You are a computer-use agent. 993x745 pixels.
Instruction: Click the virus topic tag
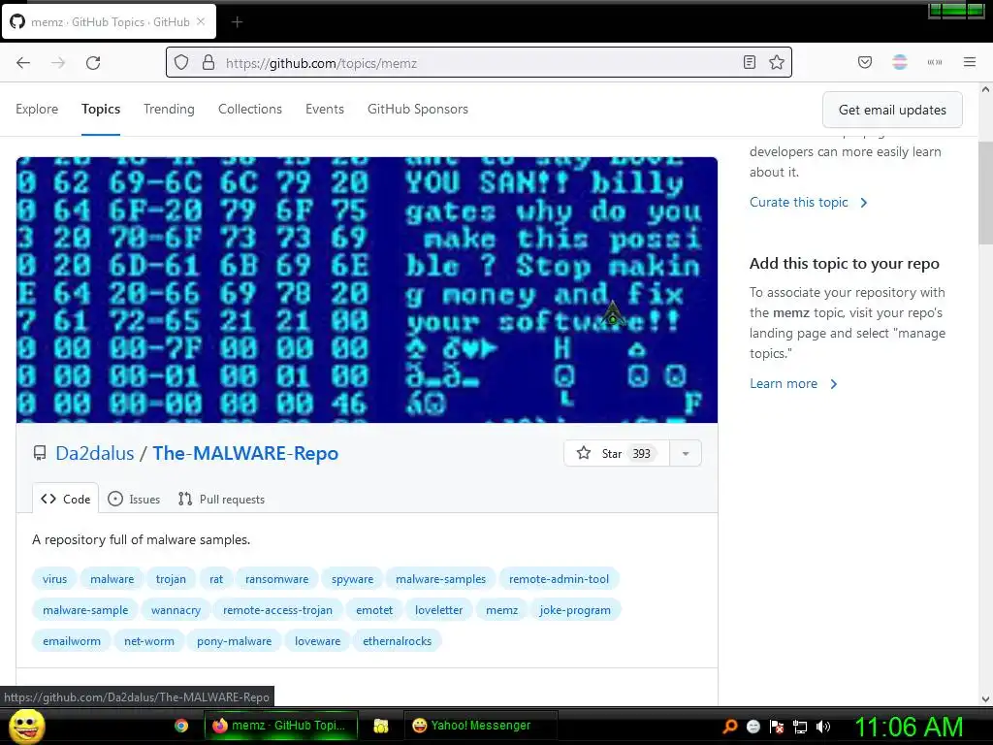(x=54, y=579)
